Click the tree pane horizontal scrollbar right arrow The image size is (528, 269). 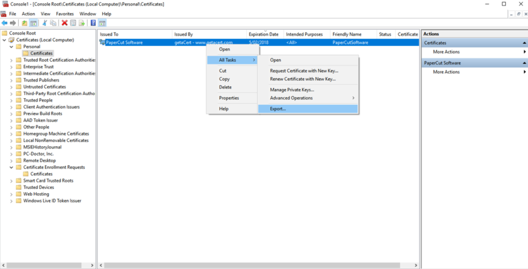click(x=92, y=265)
